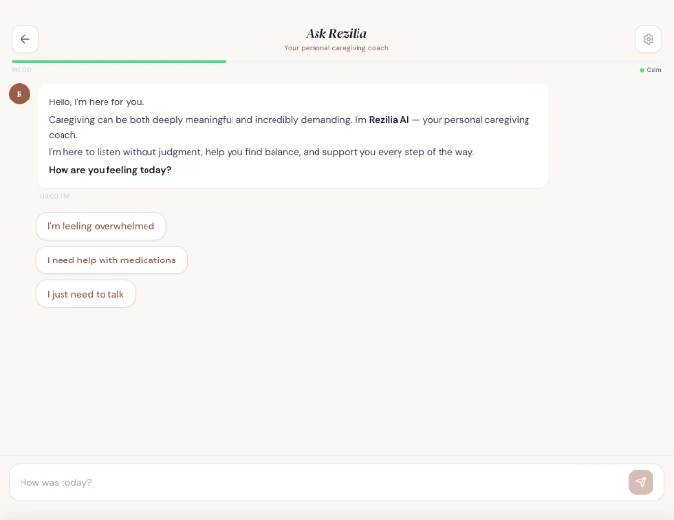Open settings with the gear icon
The width and height of the screenshot is (674, 520).
pyautogui.click(x=648, y=39)
